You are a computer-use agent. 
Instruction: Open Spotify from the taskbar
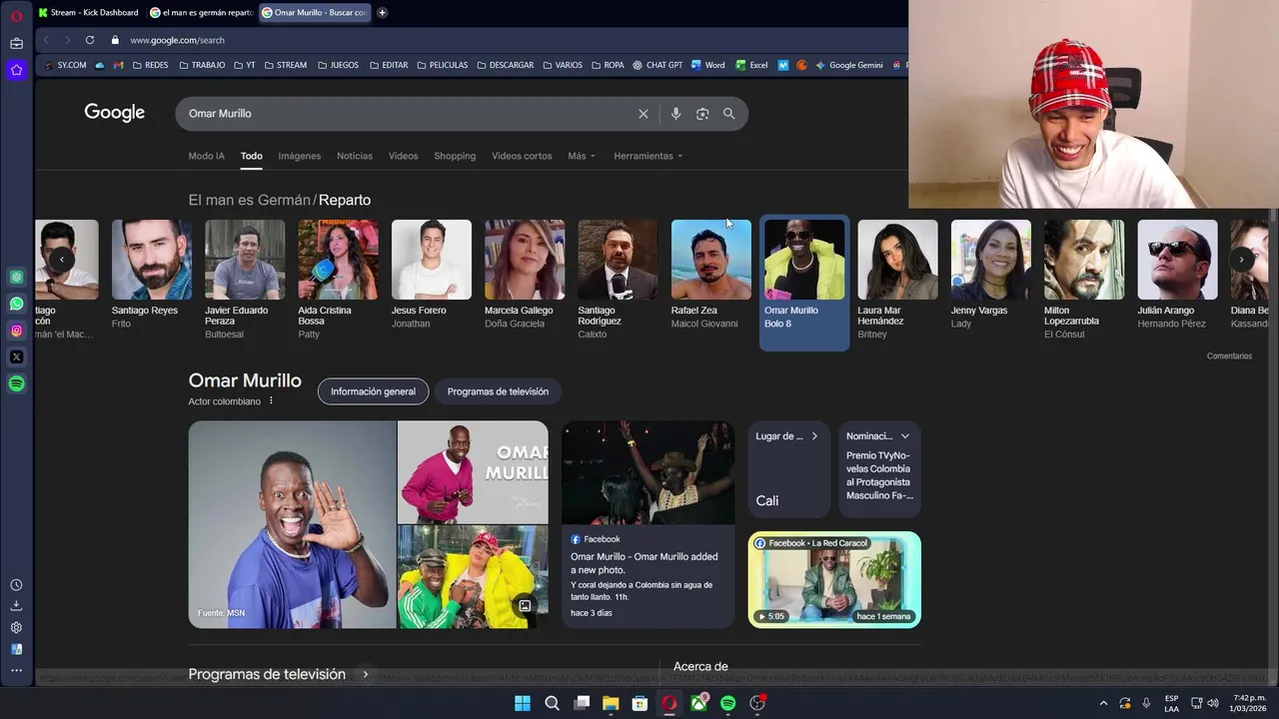pos(728,703)
